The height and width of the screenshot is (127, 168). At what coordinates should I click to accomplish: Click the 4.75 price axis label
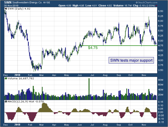click(160, 45)
